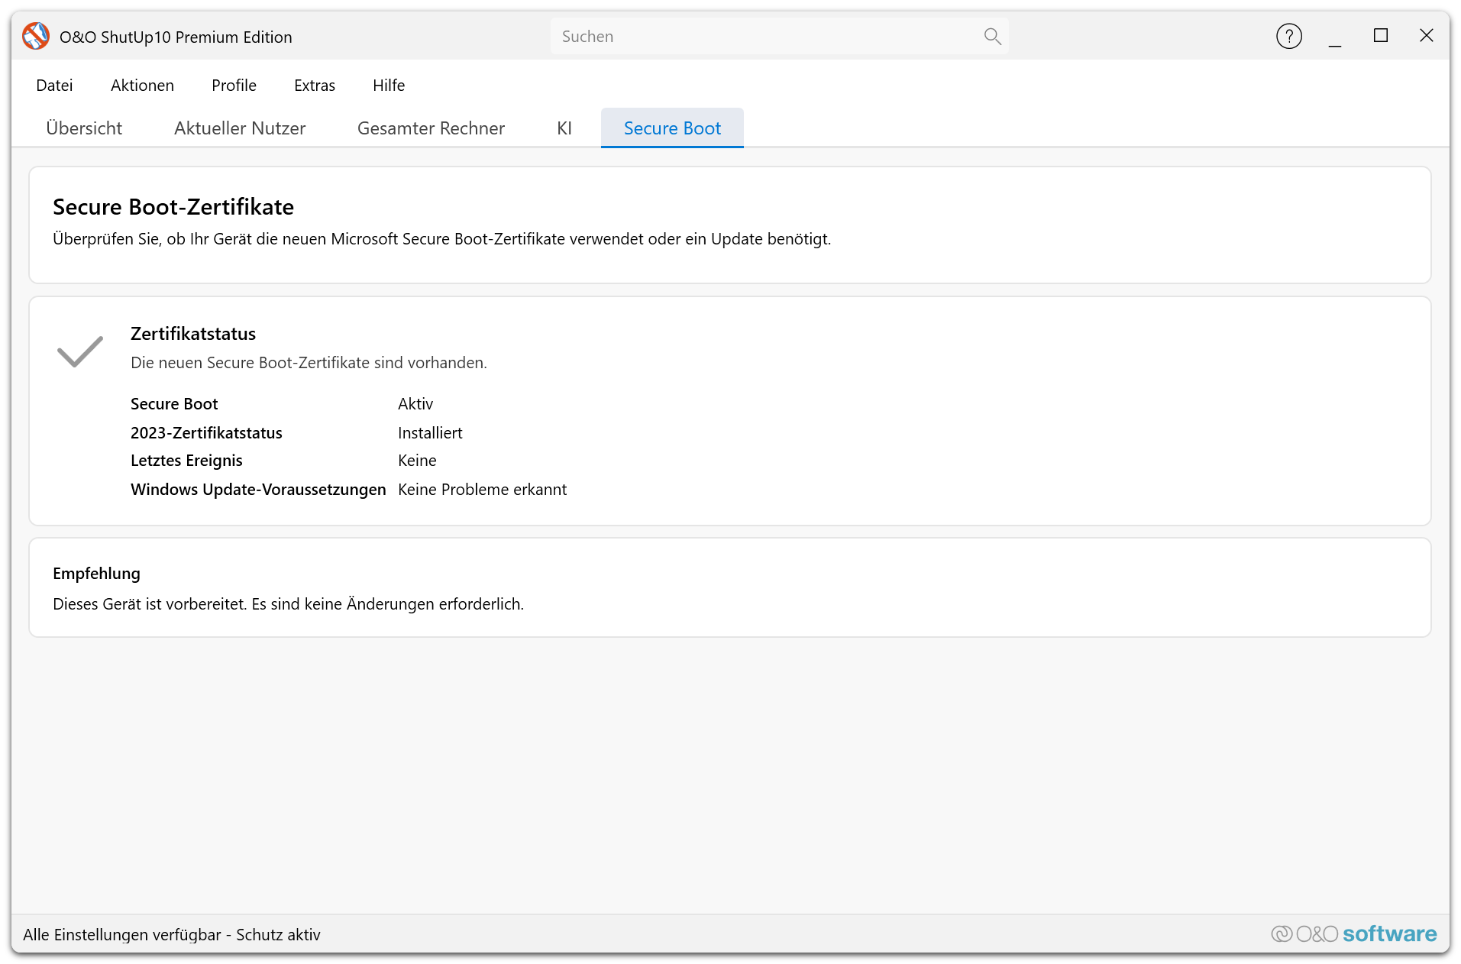
Task: Click the 'Secure Boot' row label
Action: (174, 404)
